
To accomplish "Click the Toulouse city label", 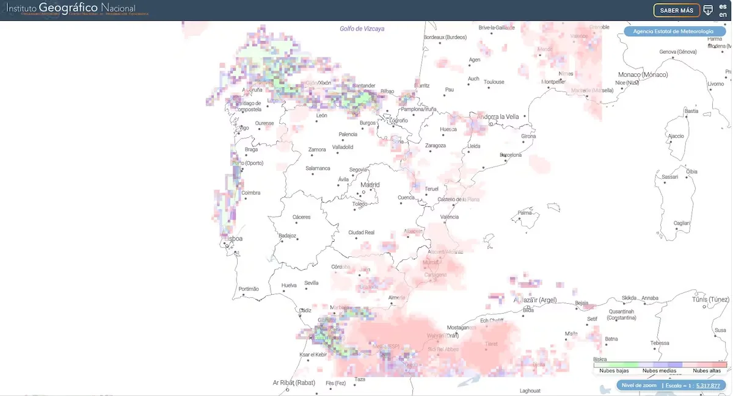I will [494, 82].
